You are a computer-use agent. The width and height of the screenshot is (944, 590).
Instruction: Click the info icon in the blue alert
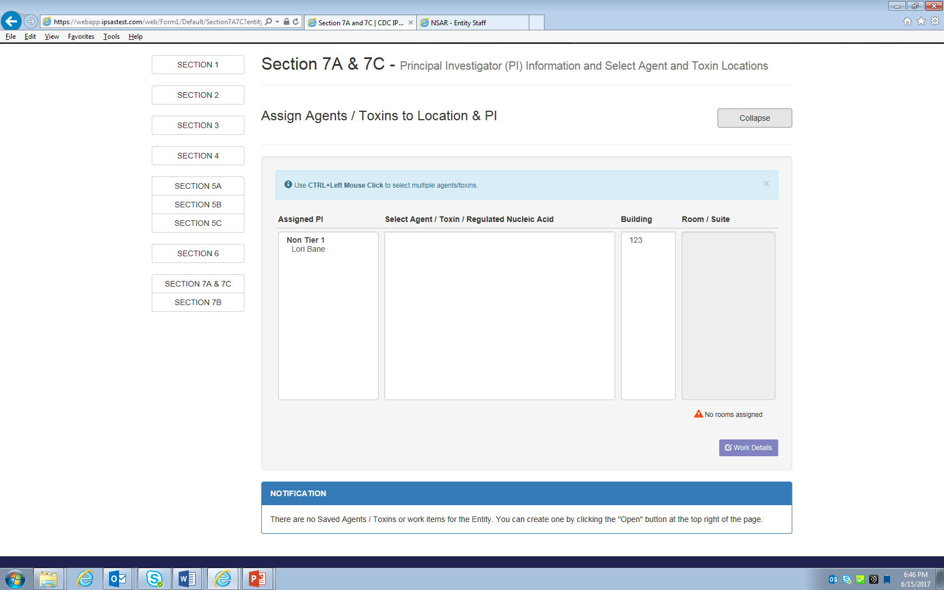coord(288,184)
